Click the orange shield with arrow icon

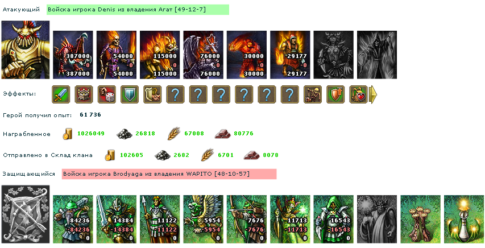tap(335, 94)
